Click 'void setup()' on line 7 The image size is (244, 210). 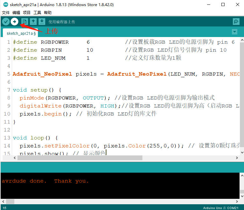point(33,90)
